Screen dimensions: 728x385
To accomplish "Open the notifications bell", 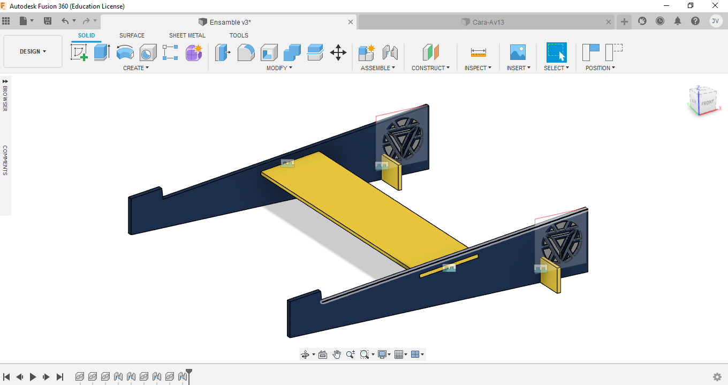I will (x=678, y=21).
